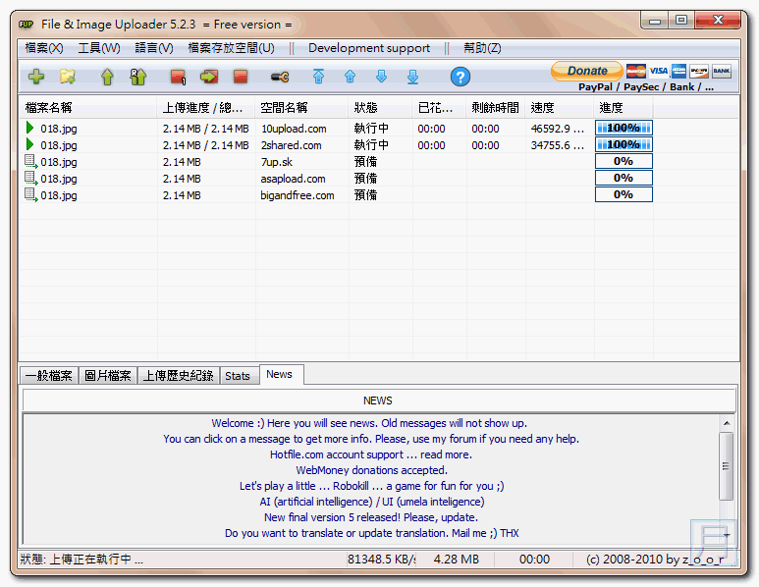This screenshot has width=759, height=587.
Task: Move item up with blue up arrow
Action: tap(350, 77)
